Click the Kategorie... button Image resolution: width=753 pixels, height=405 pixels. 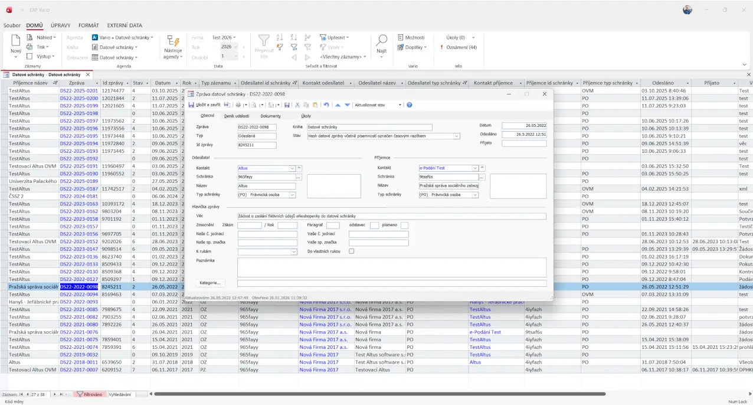tap(211, 283)
